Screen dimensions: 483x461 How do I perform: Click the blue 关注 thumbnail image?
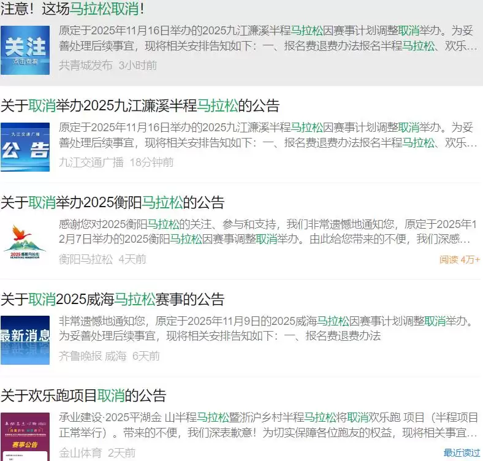25,50
